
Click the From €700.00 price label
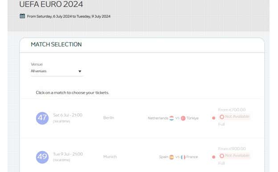pyautogui.click(x=232, y=109)
